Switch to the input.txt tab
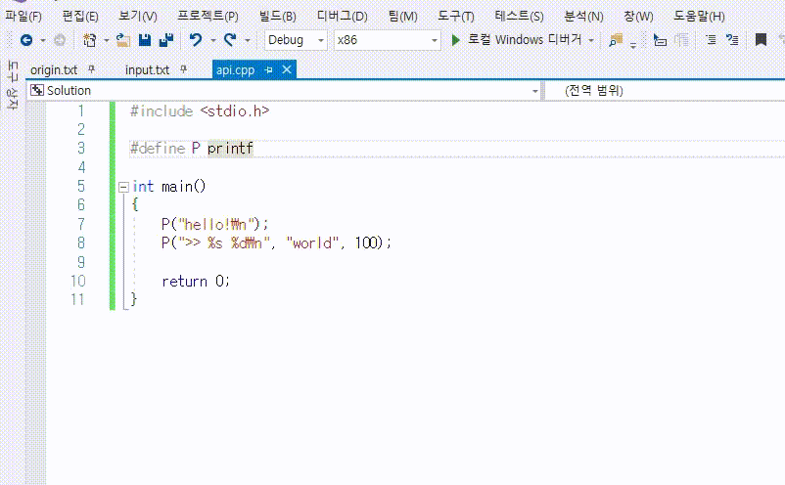 coord(147,70)
